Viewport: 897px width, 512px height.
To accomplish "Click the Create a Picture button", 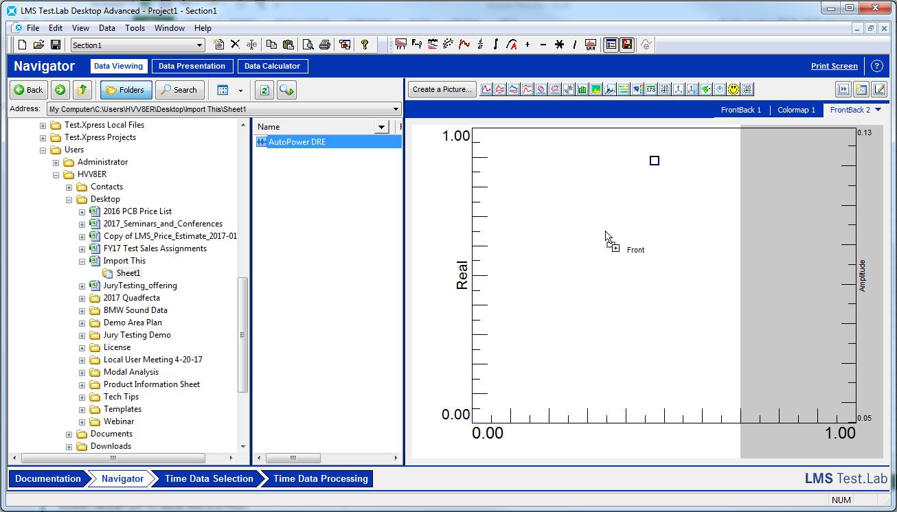I will 442,89.
